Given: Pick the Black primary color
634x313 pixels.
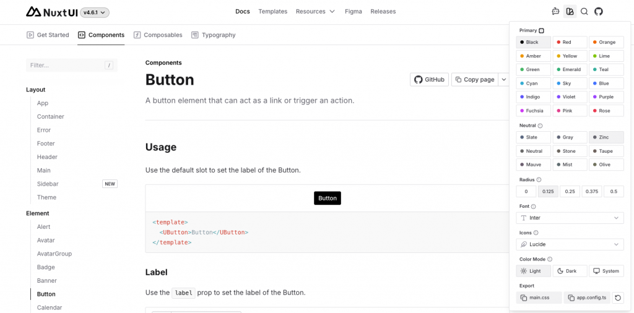Looking at the screenshot, I should (533, 42).
